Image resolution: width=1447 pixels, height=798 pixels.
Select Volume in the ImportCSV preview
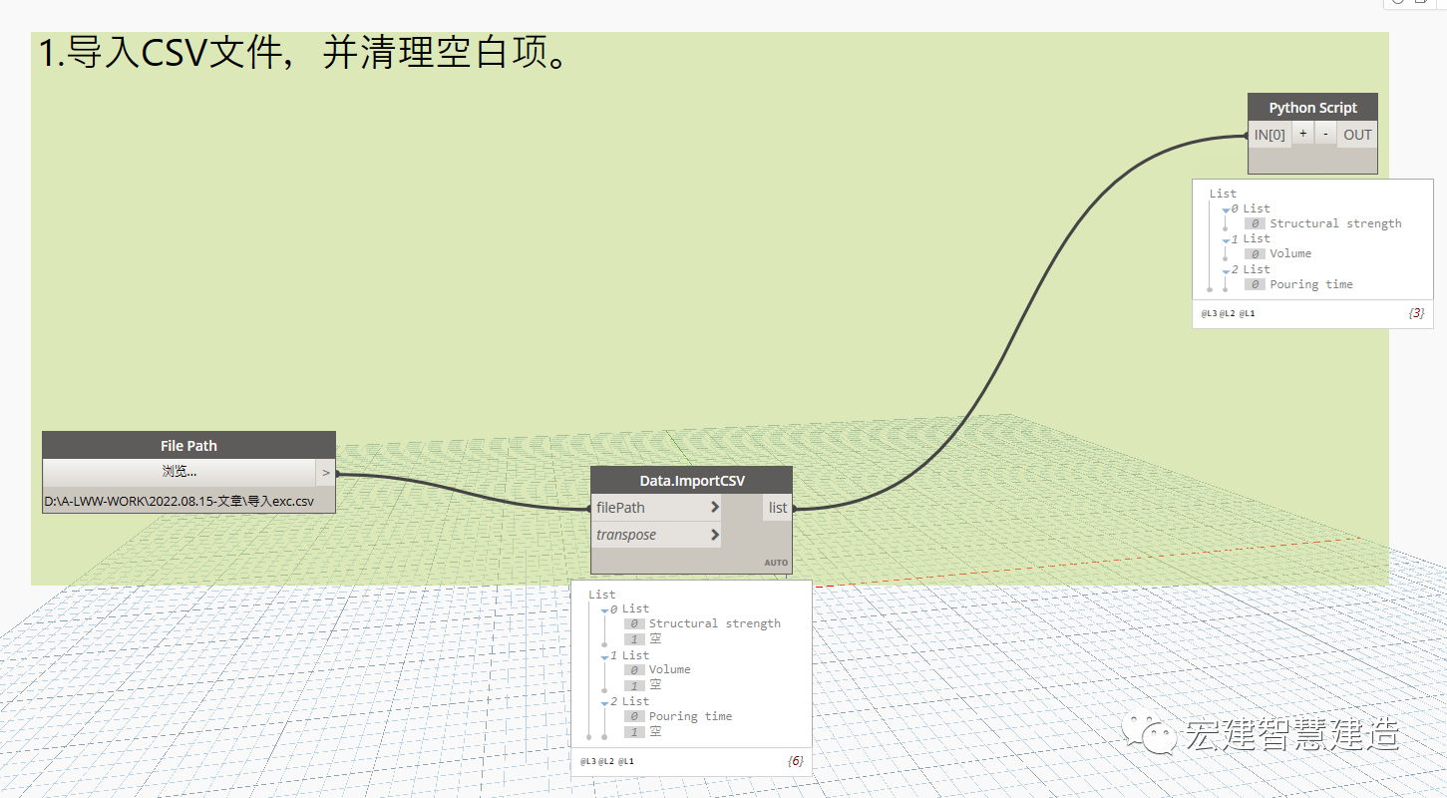670,669
